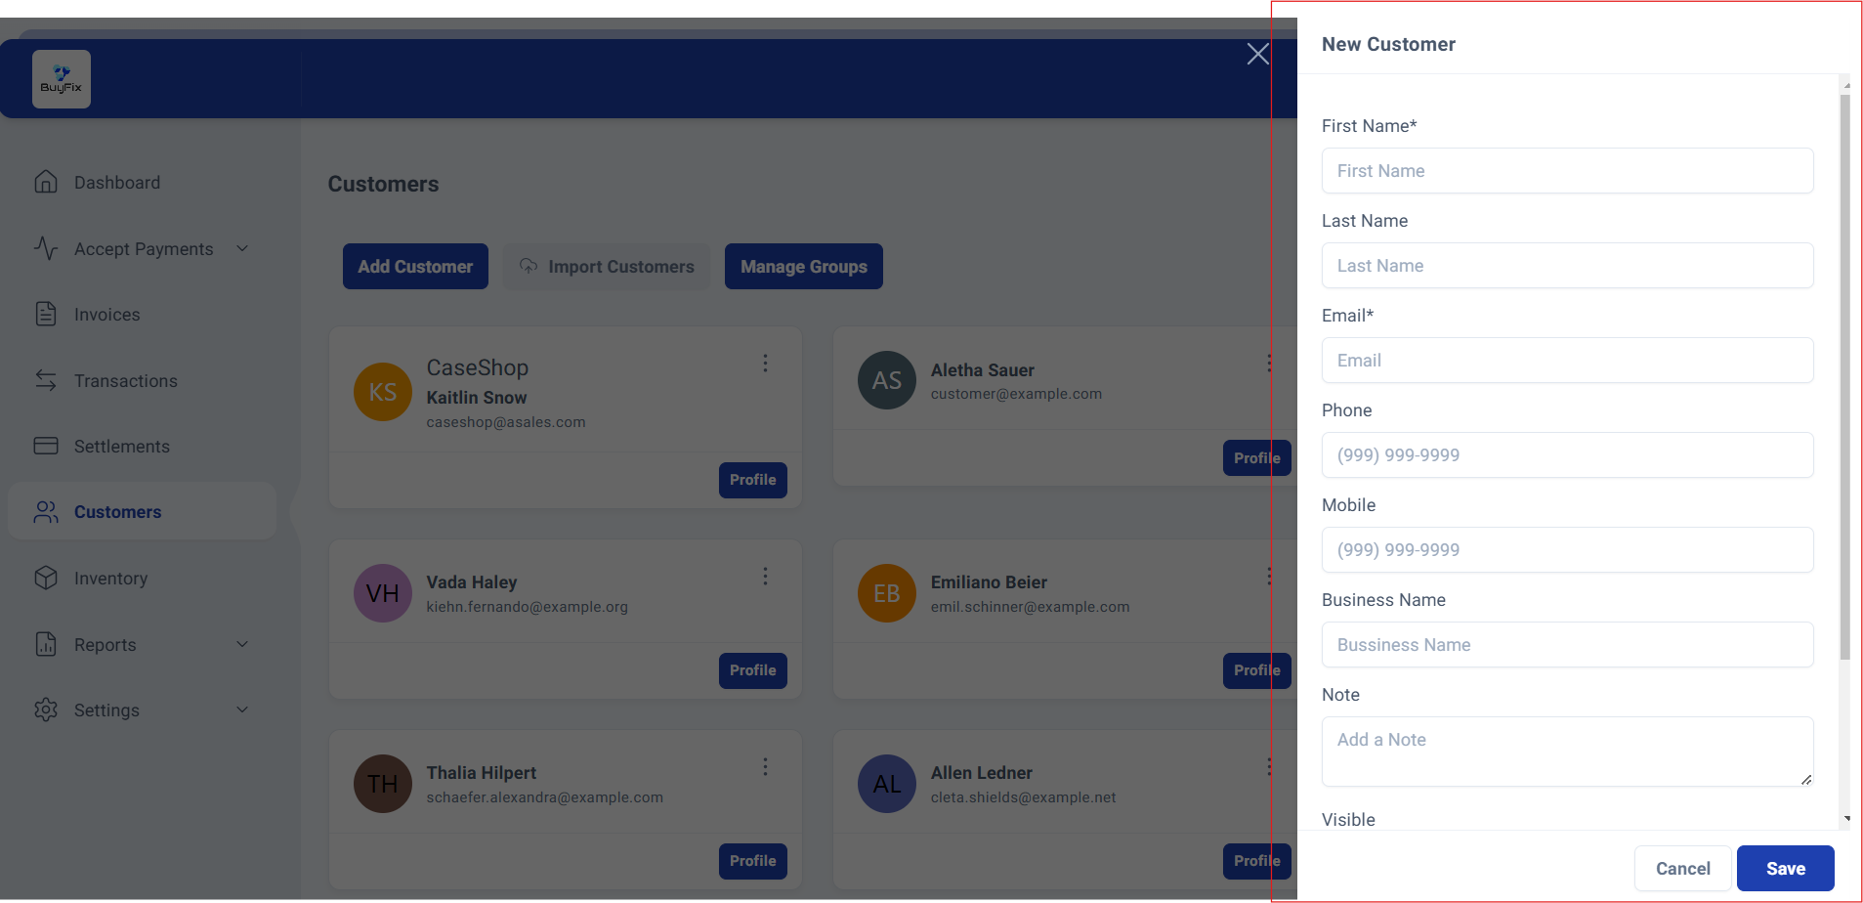Expand the Settings submenu chevron
The width and height of the screenshot is (1863, 903).
click(242, 709)
